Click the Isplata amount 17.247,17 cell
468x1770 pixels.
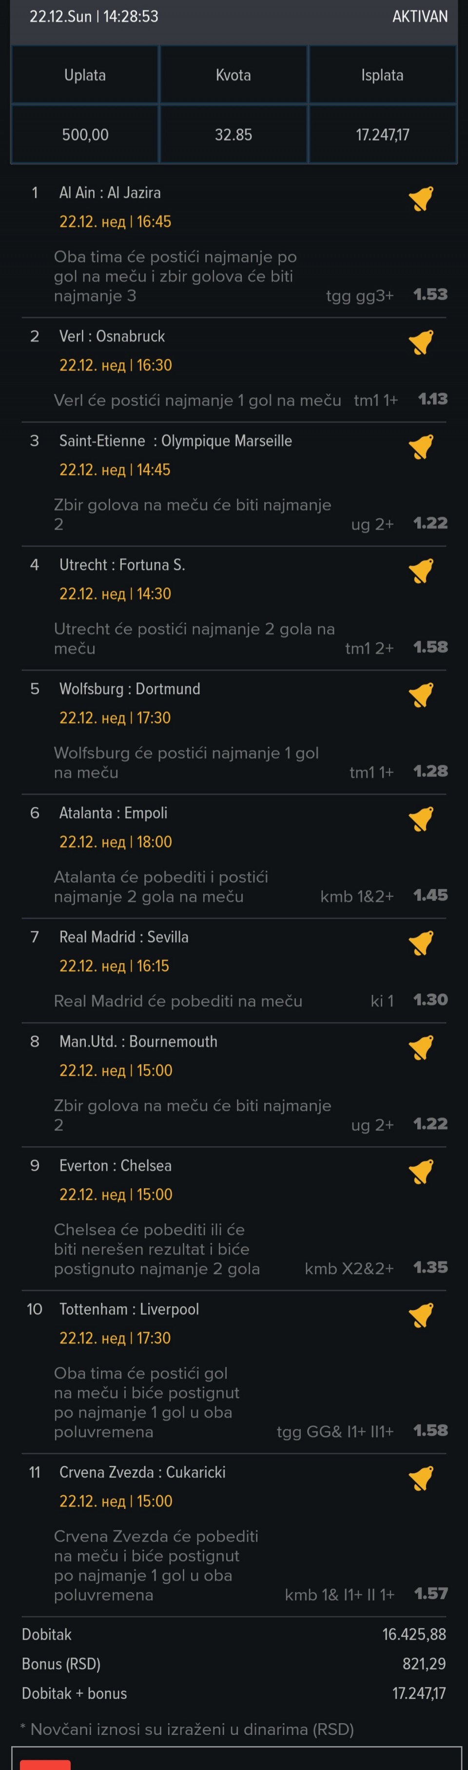(x=382, y=134)
